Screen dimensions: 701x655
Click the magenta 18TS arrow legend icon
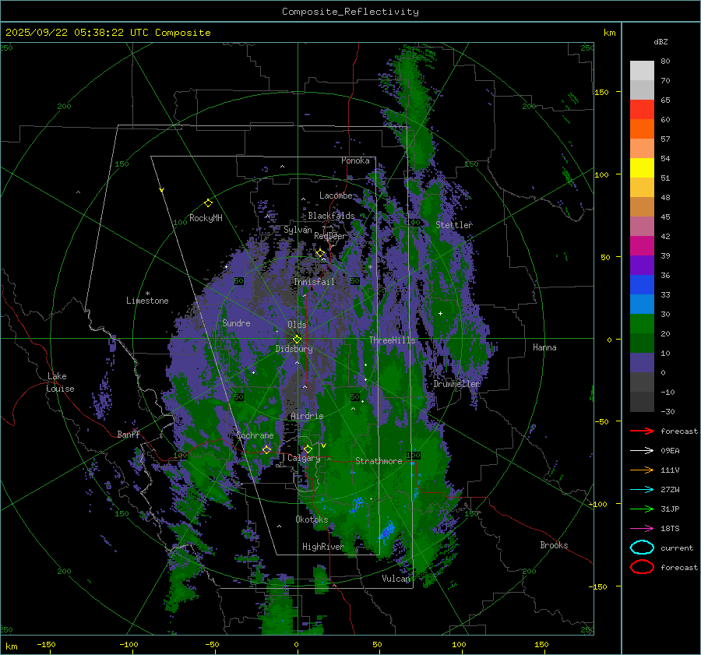pos(642,528)
